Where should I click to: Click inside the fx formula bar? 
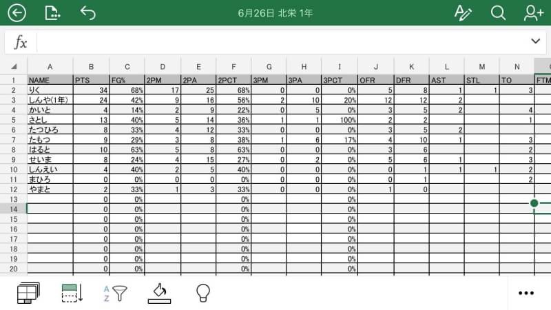pos(281,42)
